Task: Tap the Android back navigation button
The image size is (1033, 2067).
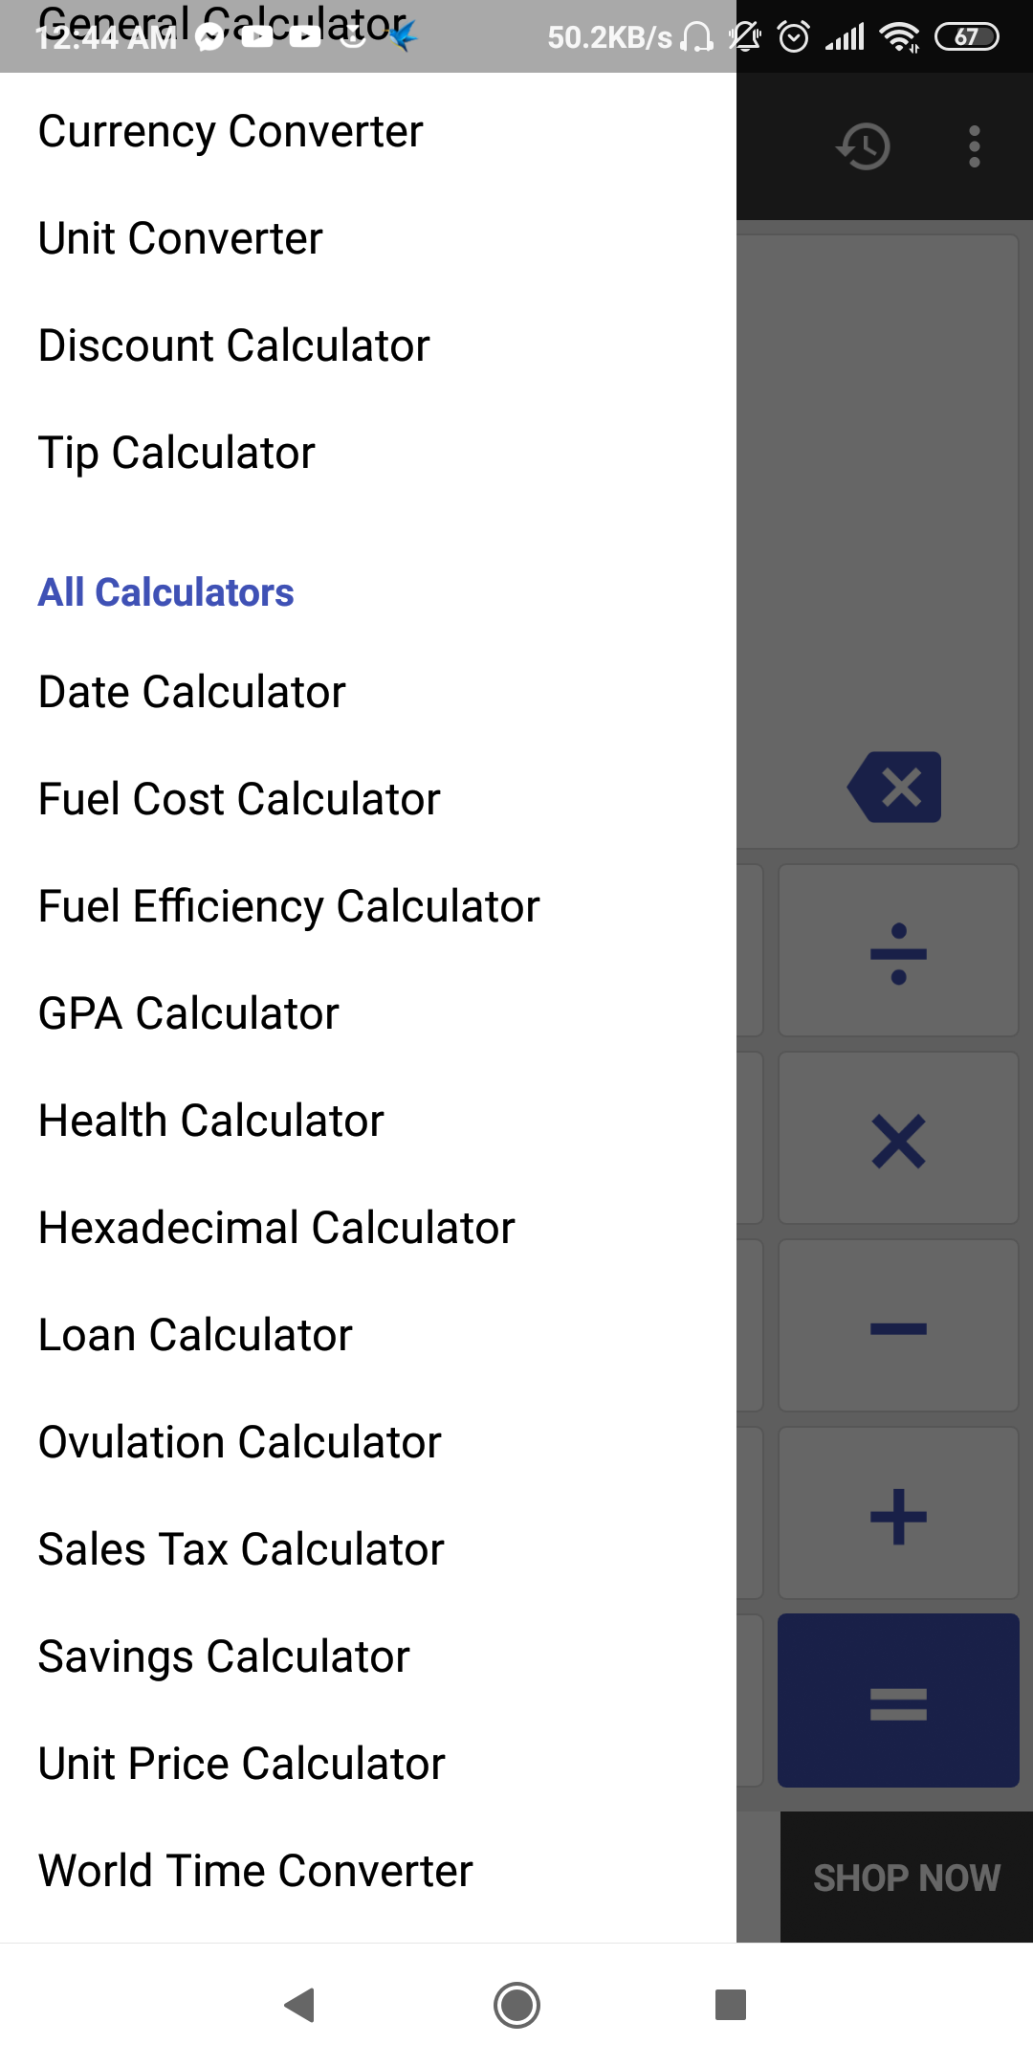Action: click(x=300, y=2005)
